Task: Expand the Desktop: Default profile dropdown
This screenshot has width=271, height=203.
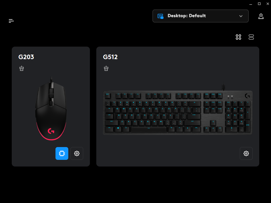Action: coord(201,16)
